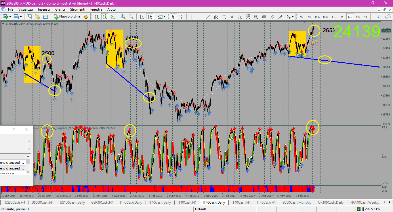
Task: Toggle chart auto scroll
Action: point(142,17)
